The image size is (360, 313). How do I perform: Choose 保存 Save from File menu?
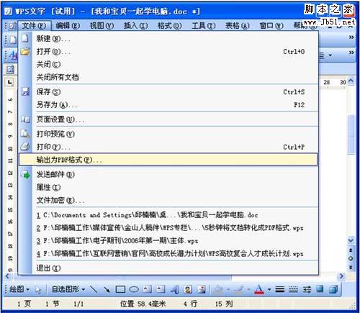tap(168, 91)
